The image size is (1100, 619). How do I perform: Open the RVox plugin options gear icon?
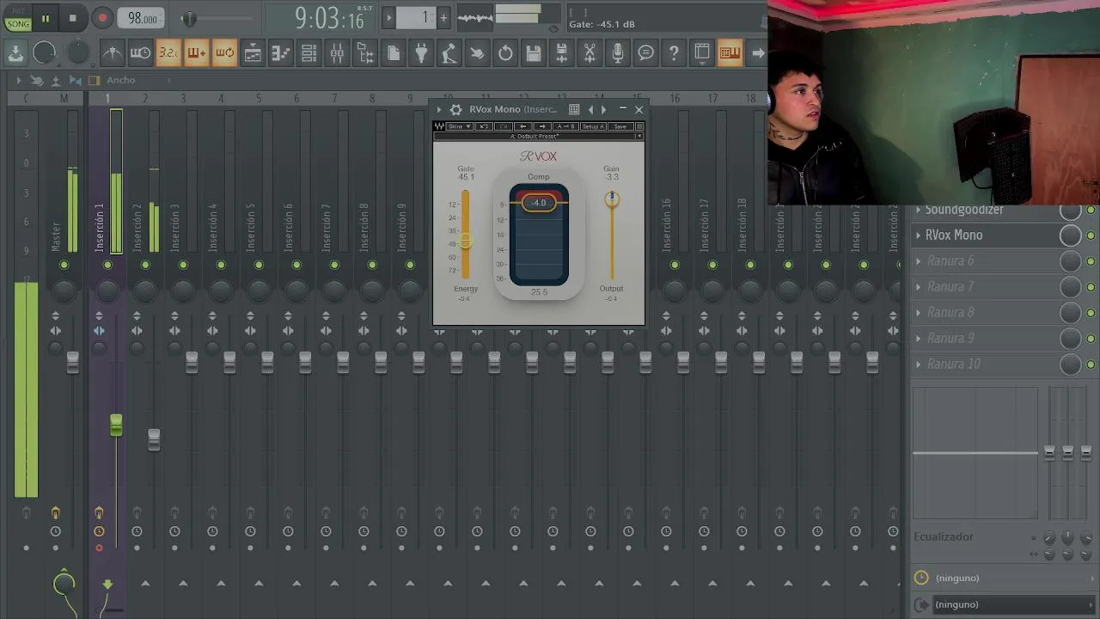455,109
